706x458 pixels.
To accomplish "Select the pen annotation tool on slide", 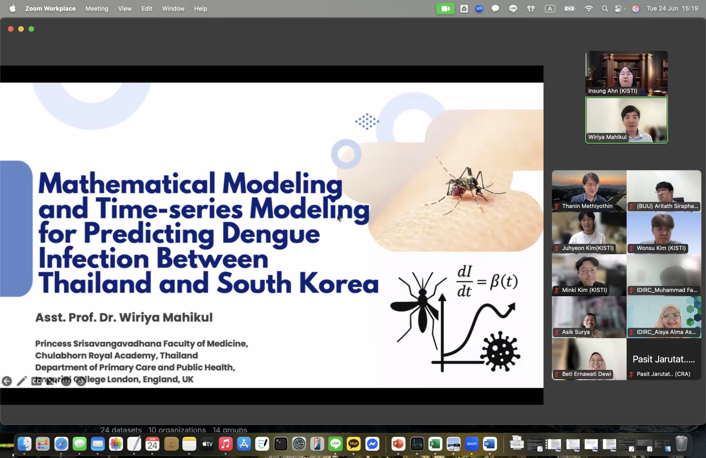I will (x=22, y=381).
